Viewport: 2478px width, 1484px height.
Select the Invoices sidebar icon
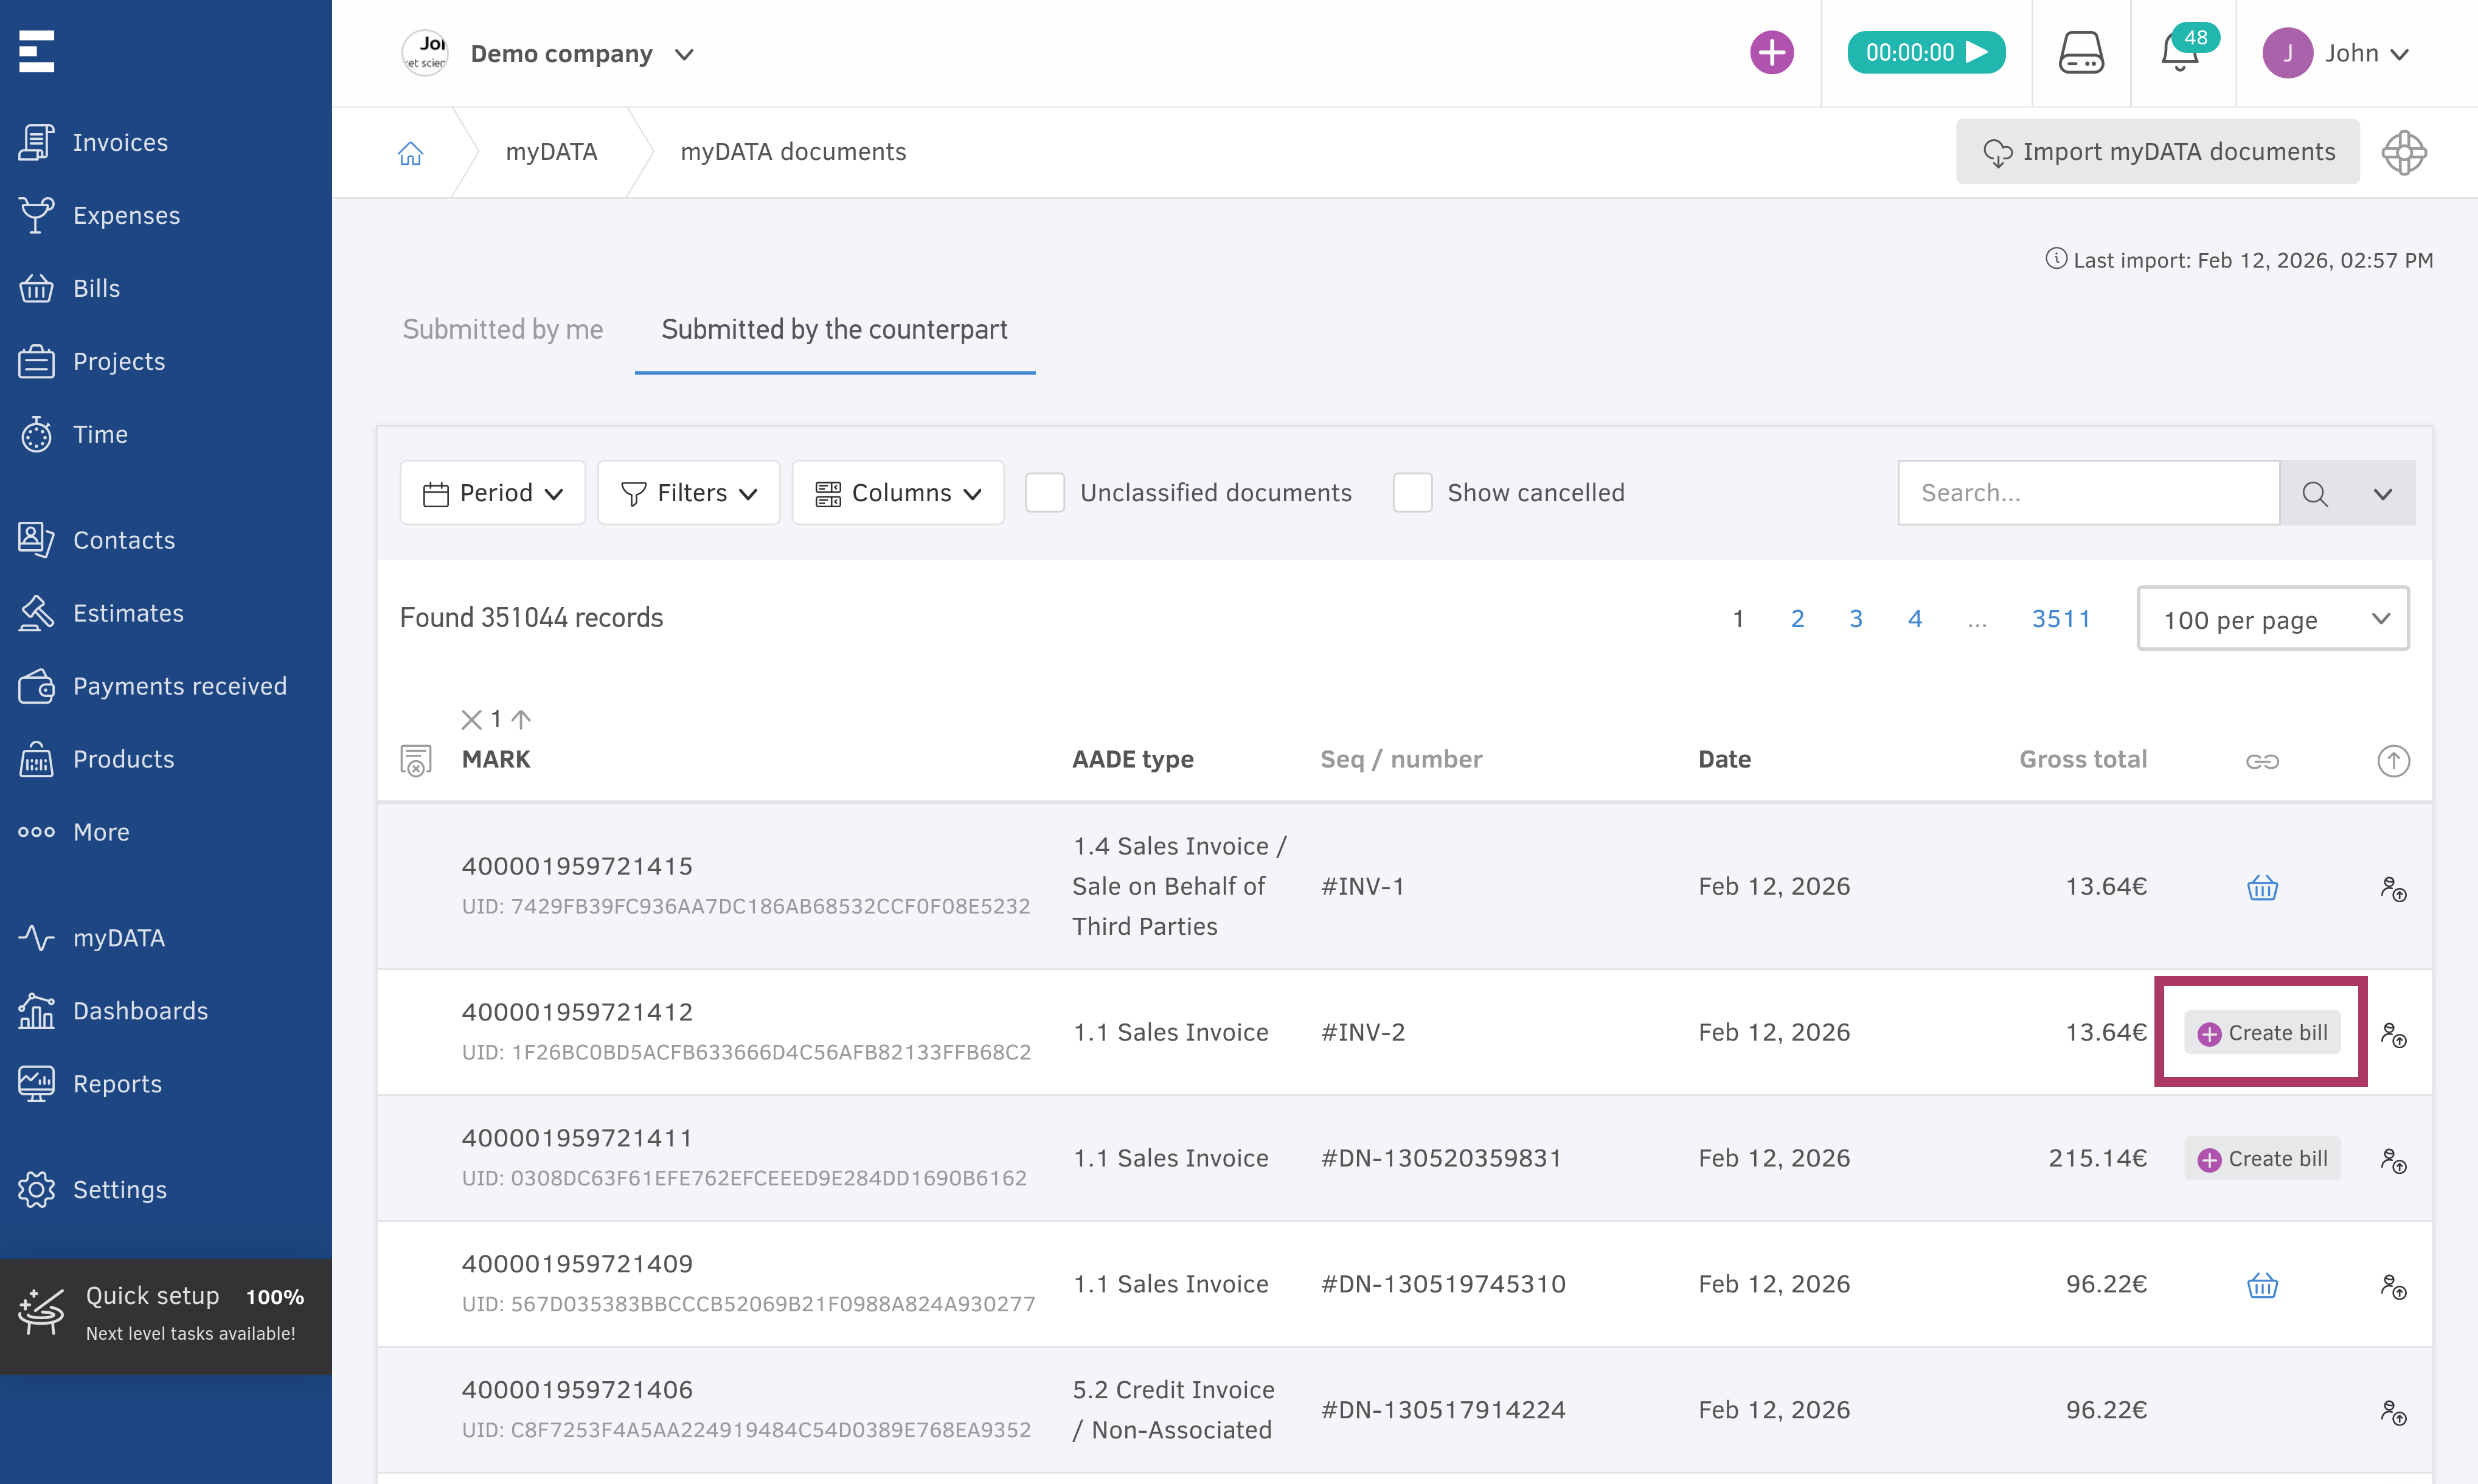(x=36, y=141)
